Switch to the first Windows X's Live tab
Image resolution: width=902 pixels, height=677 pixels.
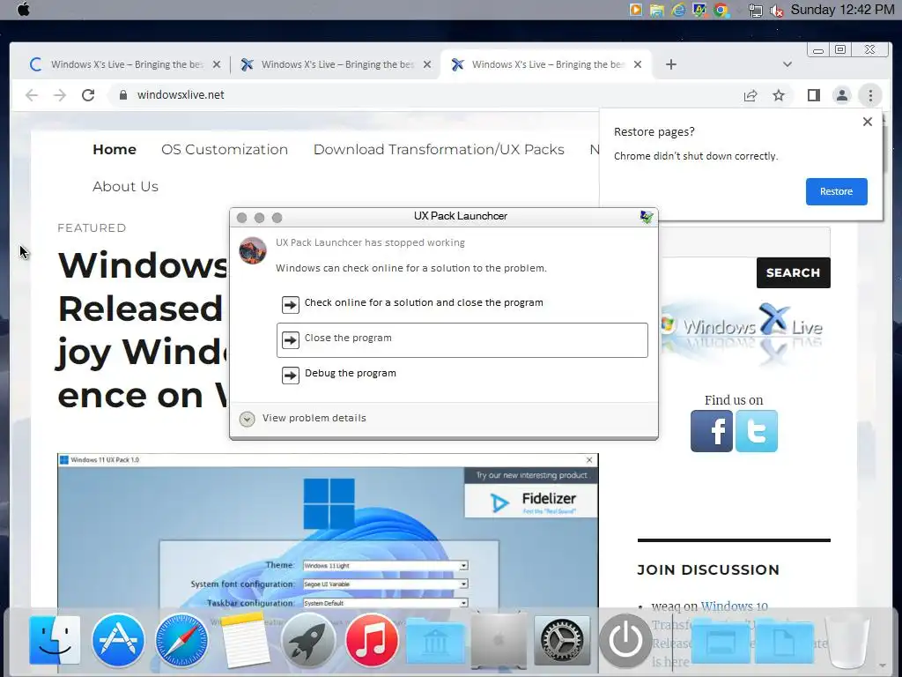coord(125,64)
